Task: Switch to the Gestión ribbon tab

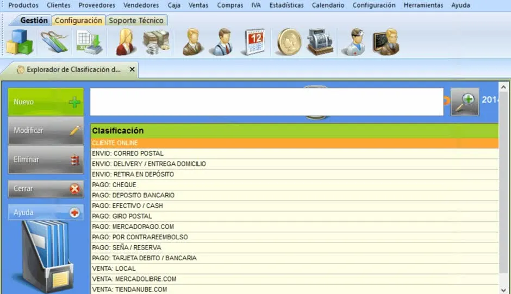Action: click(34, 20)
